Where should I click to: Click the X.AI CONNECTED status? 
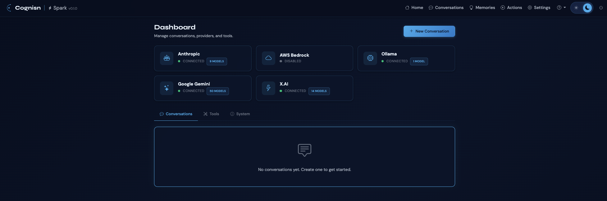[x=293, y=91]
